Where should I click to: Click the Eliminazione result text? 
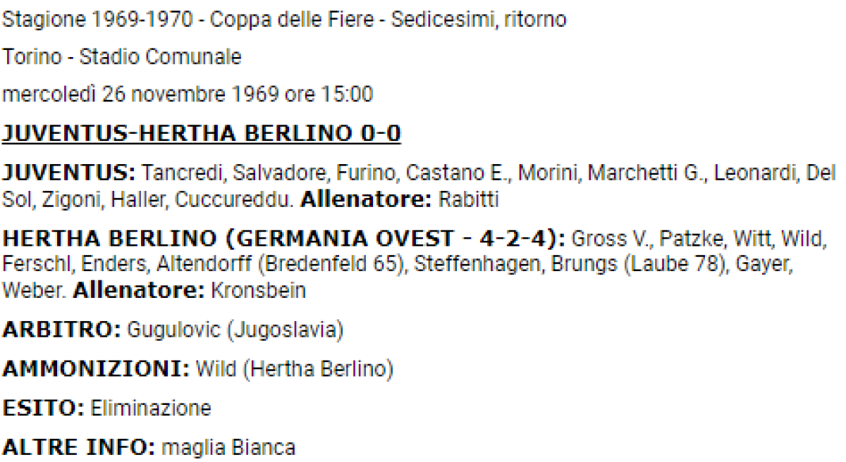tap(150, 408)
